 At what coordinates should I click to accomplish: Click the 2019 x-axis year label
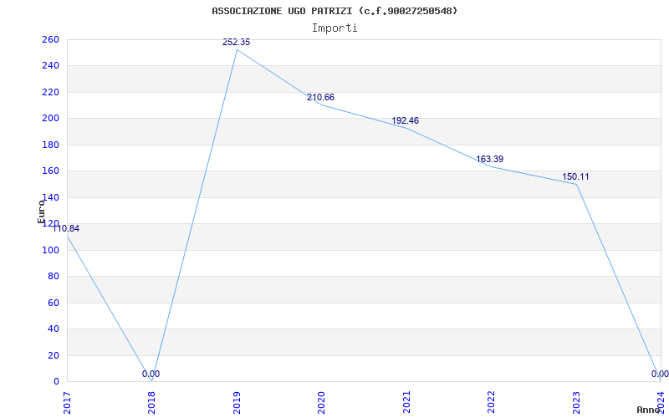click(237, 402)
